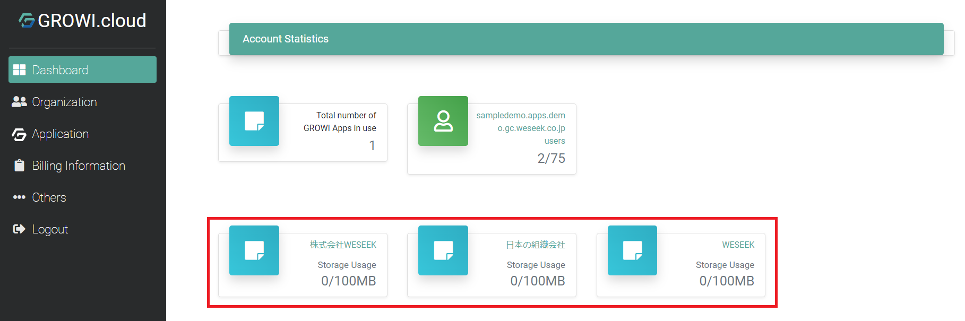Click the Dashboard grid icon
The height and width of the screenshot is (321, 965).
(20, 70)
